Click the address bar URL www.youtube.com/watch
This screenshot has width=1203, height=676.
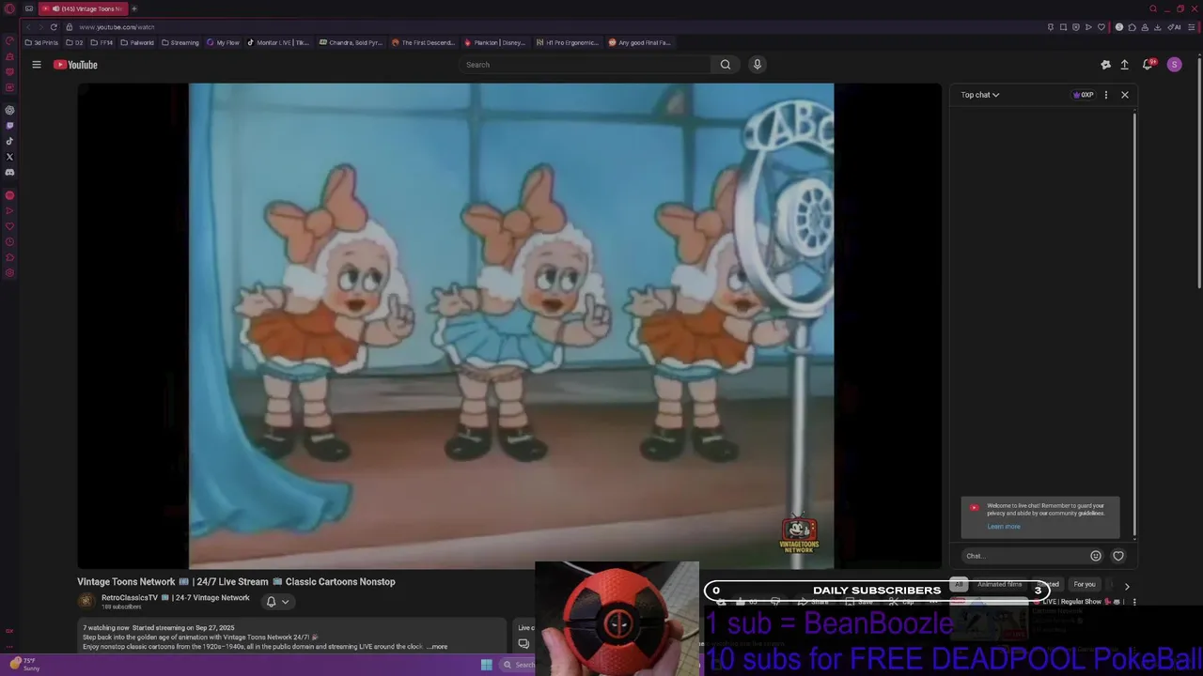[117, 27]
